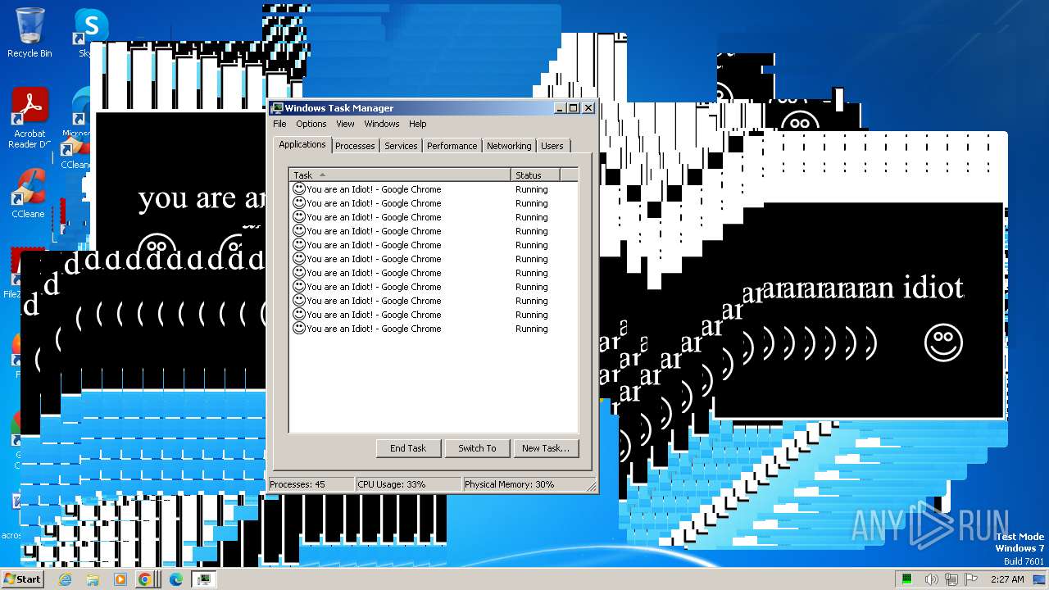Open the volume speaker tray icon
Viewport: 1049px width, 590px height.
(x=933, y=579)
